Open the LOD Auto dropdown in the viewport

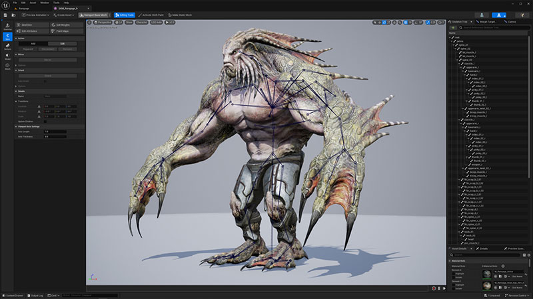tap(157, 23)
